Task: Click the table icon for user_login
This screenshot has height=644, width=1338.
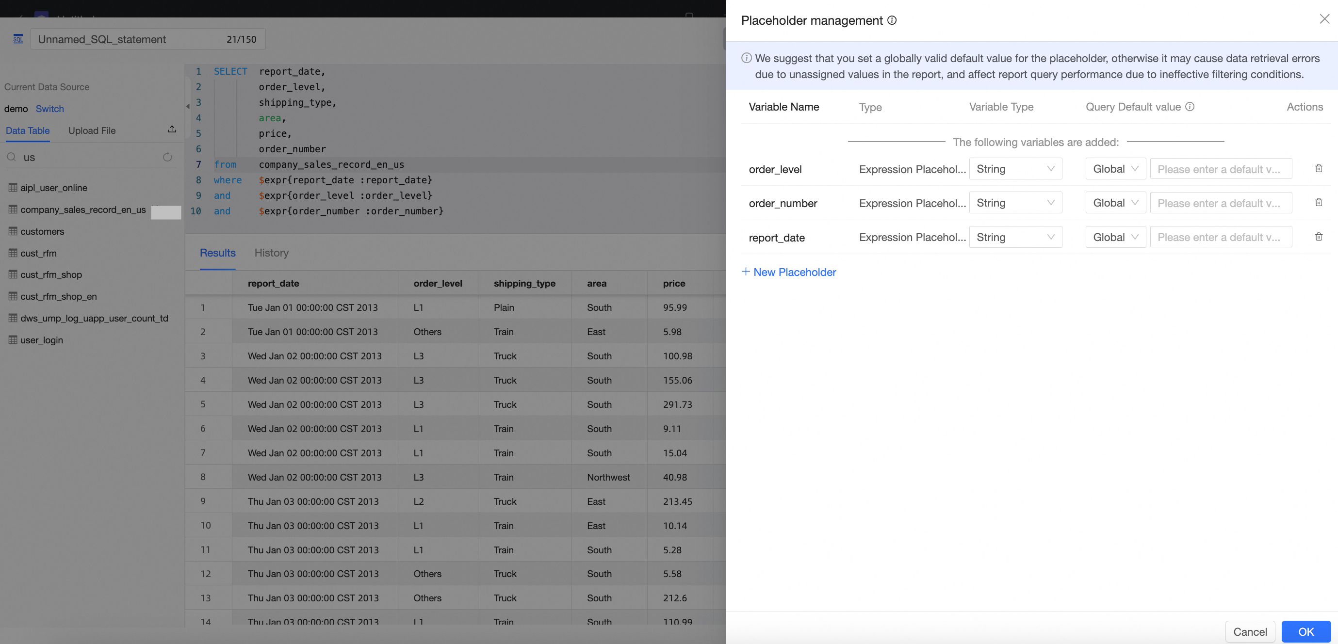Action: click(13, 339)
